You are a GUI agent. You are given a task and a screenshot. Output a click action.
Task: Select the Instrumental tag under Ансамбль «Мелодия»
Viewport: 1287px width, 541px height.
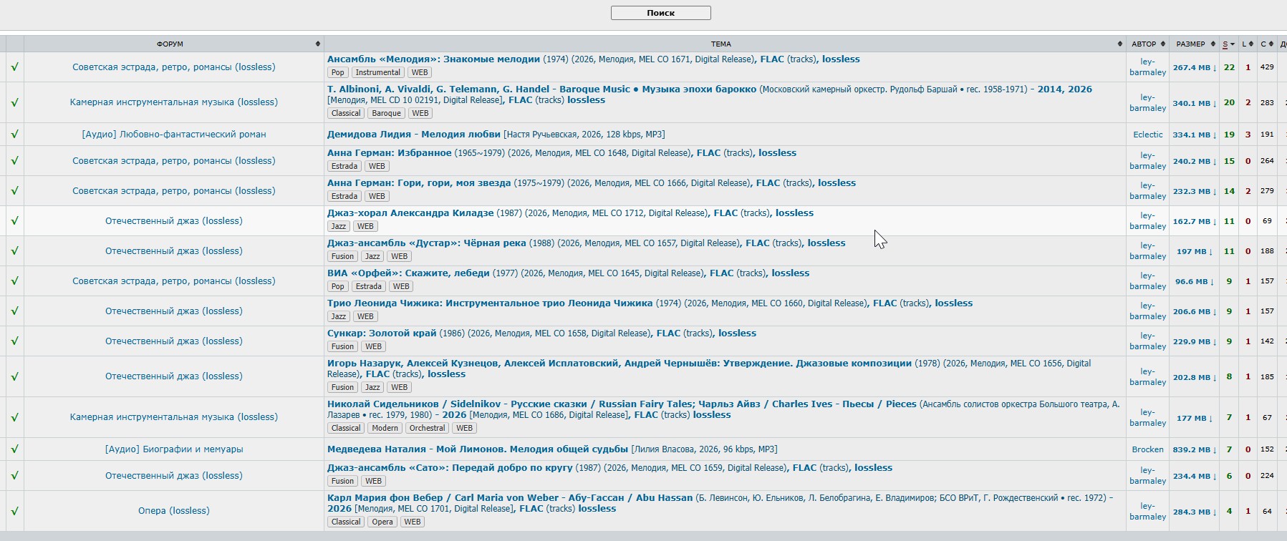tap(377, 72)
